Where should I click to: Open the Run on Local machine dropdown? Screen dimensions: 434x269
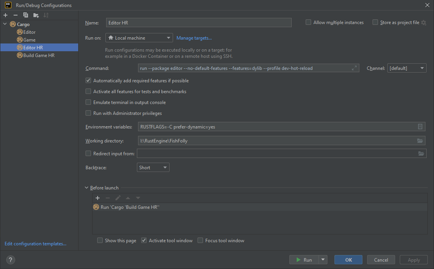139,38
